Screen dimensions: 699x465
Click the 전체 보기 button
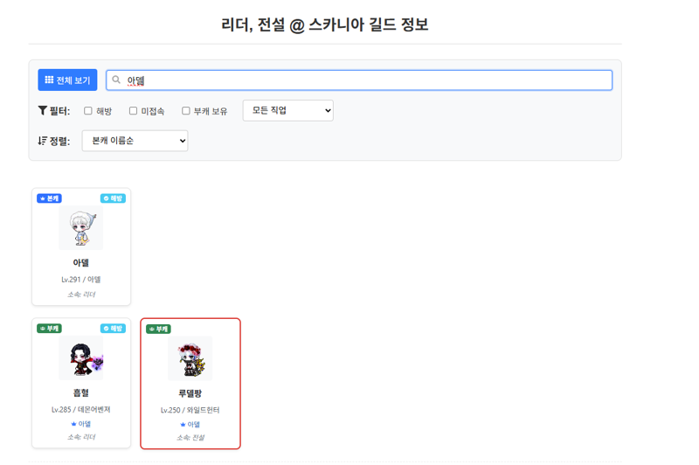(x=67, y=80)
